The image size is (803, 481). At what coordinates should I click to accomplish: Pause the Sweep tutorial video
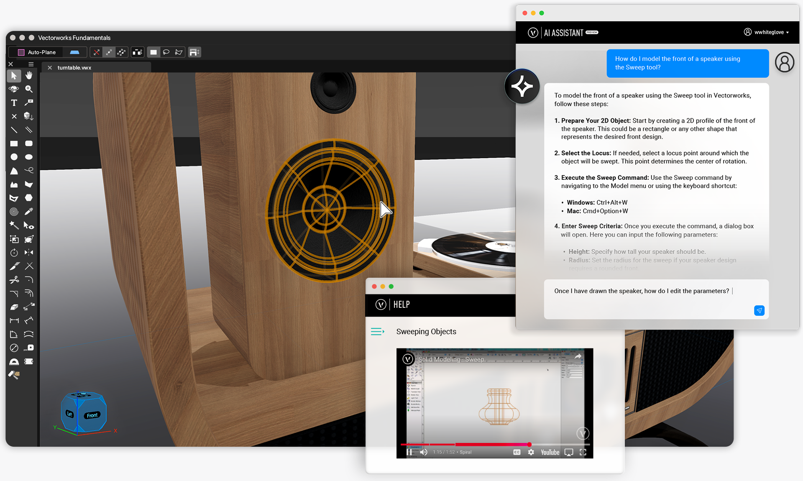[409, 452]
